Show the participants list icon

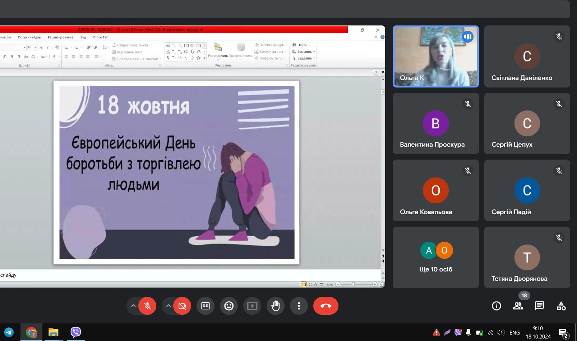pos(518,306)
